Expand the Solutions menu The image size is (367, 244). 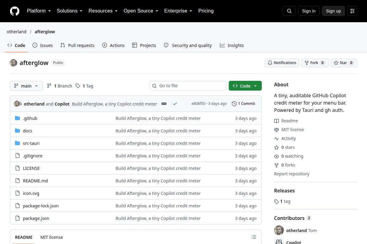pyautogui.click(x=69, y=11)
